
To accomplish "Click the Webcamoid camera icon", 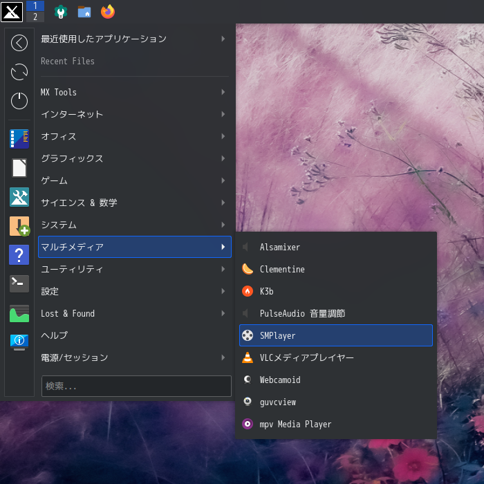I will pyautogui.click(x=248, y=380).
